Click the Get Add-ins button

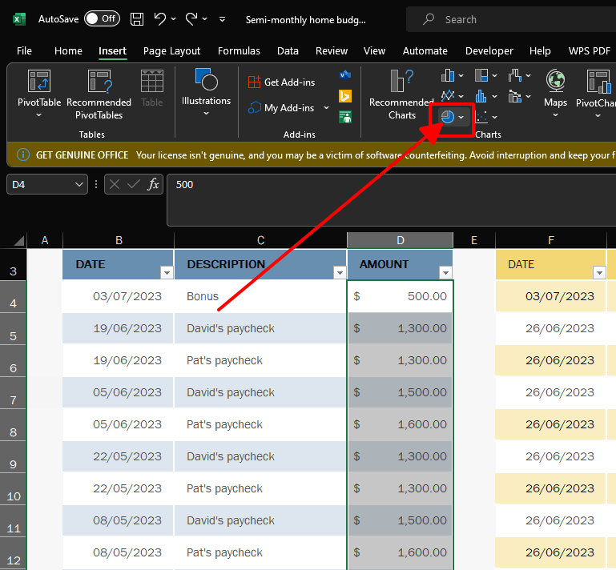[x=281, y=82]
